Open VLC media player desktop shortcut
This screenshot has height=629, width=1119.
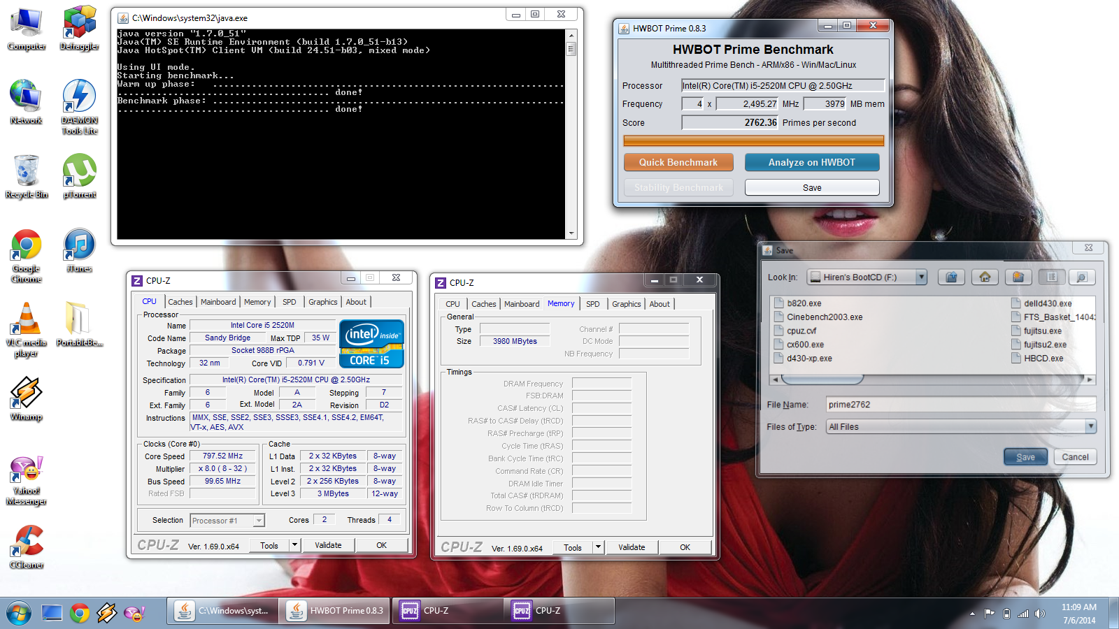(27, 330)
